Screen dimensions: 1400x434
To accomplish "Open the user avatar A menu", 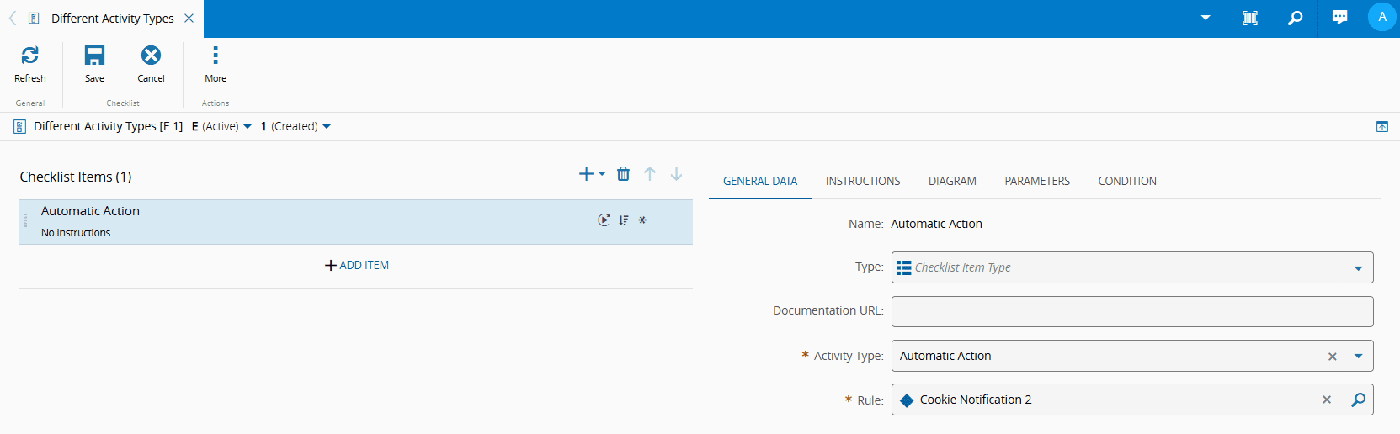I will coord(1382,17).
